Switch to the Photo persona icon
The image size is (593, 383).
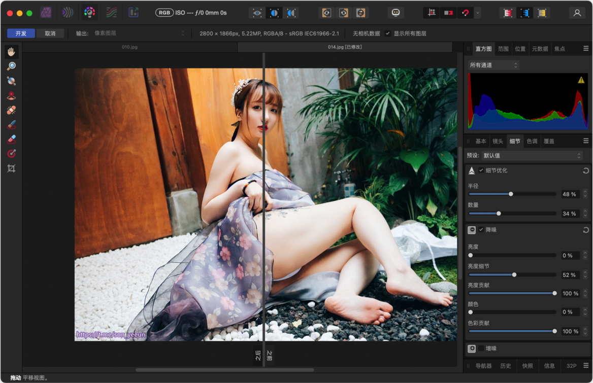(46, 13)
